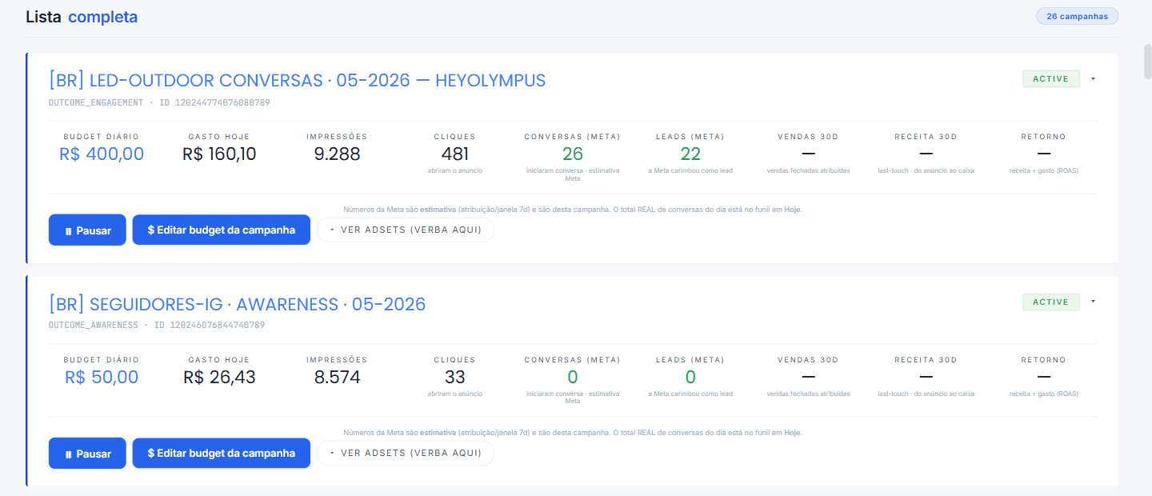
Task: Click the R$ 400,00 daily budget value
Action: (x=102, y=154)
